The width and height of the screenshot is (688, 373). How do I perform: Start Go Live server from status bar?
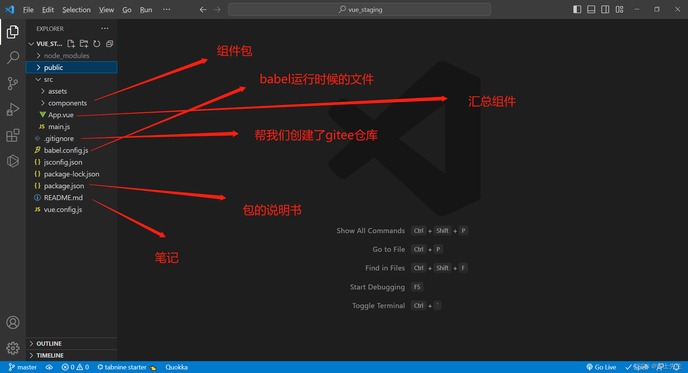click(601, 367)
